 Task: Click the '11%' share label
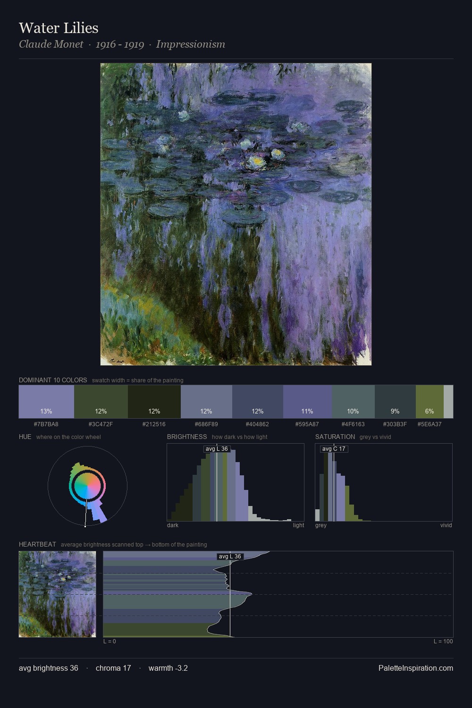point(307,411)
